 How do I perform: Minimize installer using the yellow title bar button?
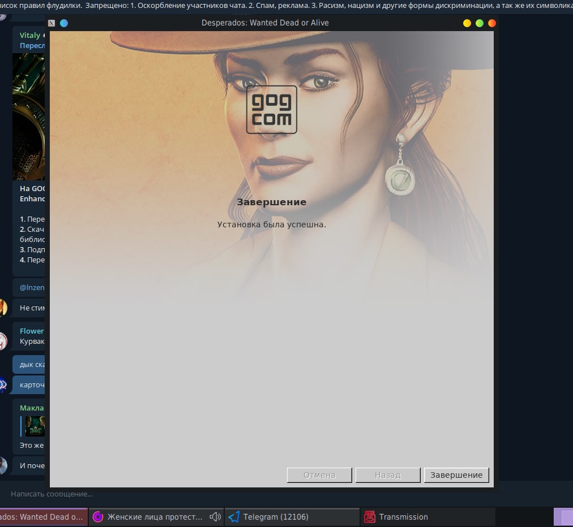click(467, 23)
